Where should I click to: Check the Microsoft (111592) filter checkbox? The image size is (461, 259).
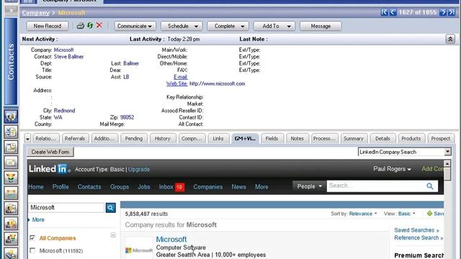pos(32,250)
